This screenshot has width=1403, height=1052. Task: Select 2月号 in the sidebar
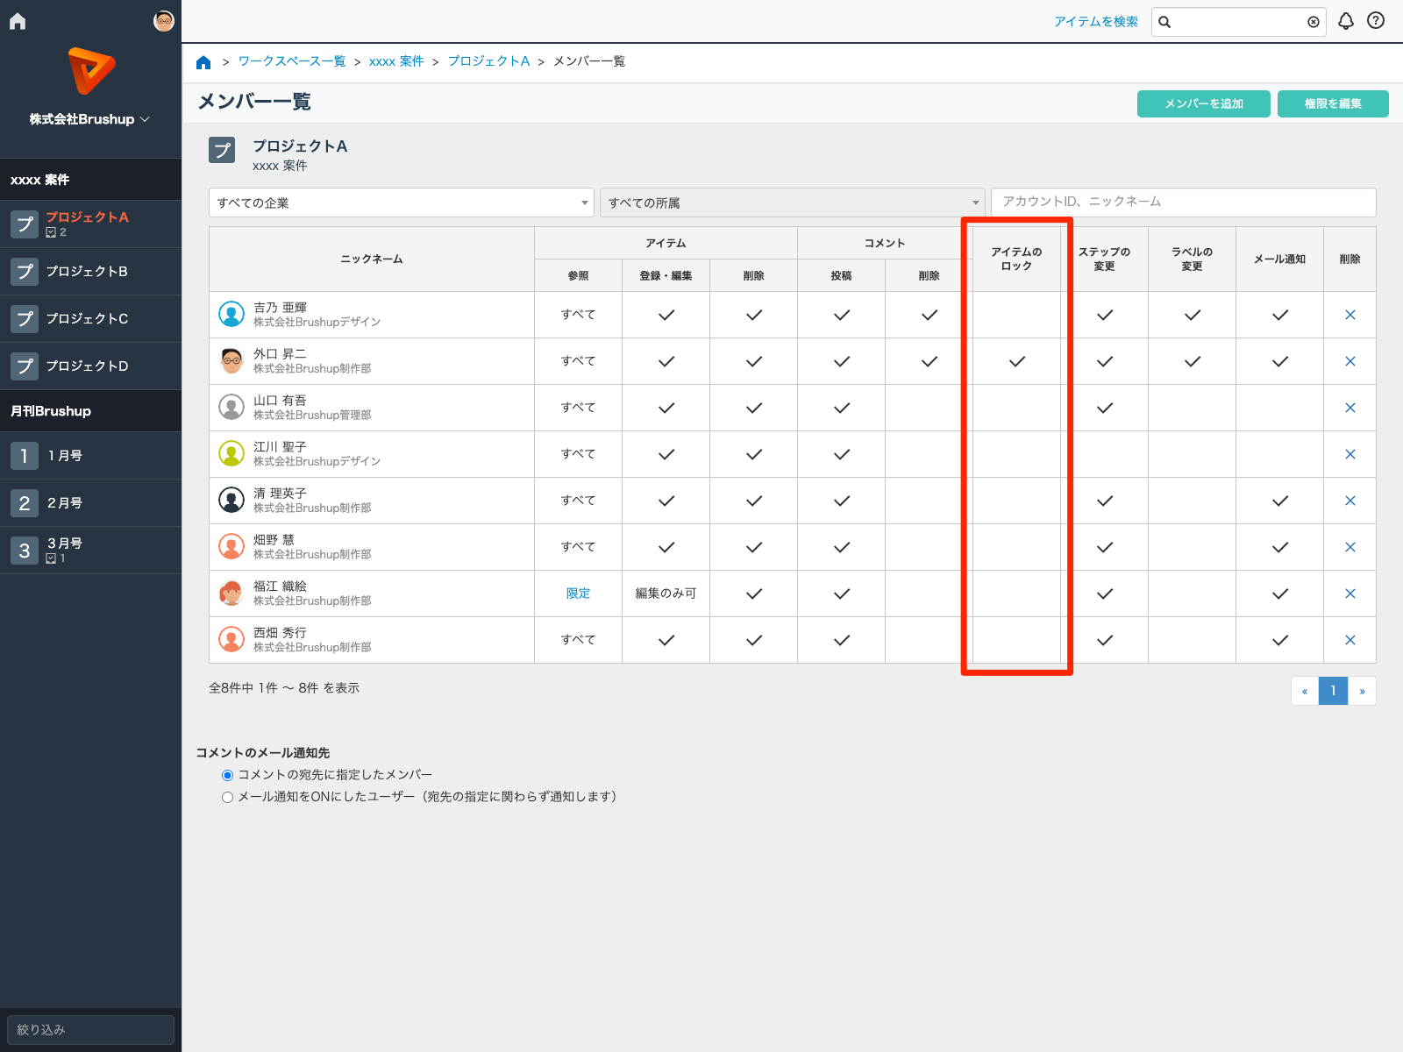(x=65, y=503)
